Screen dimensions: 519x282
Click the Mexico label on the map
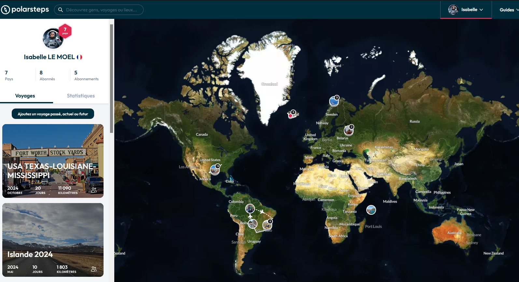pyautogui.click(x=205, y=179)
